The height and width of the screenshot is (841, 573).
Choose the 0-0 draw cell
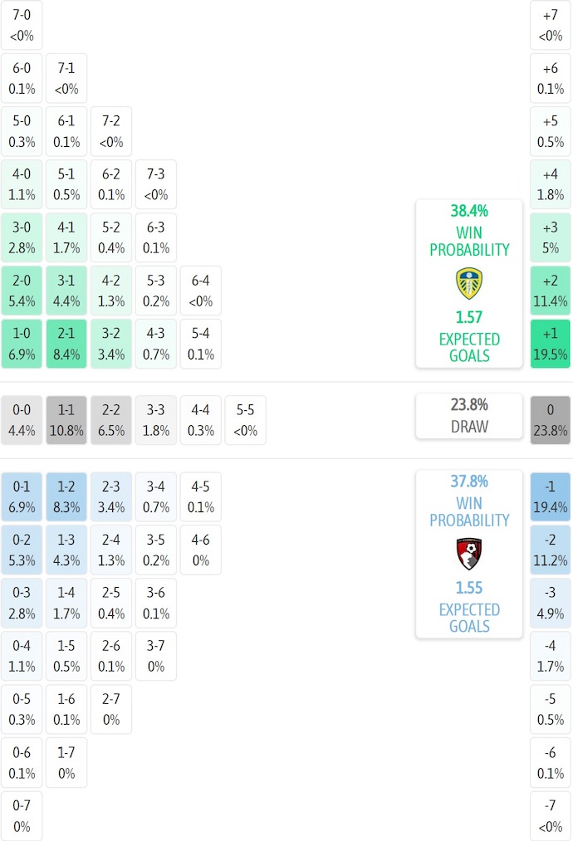pos(22,420)
